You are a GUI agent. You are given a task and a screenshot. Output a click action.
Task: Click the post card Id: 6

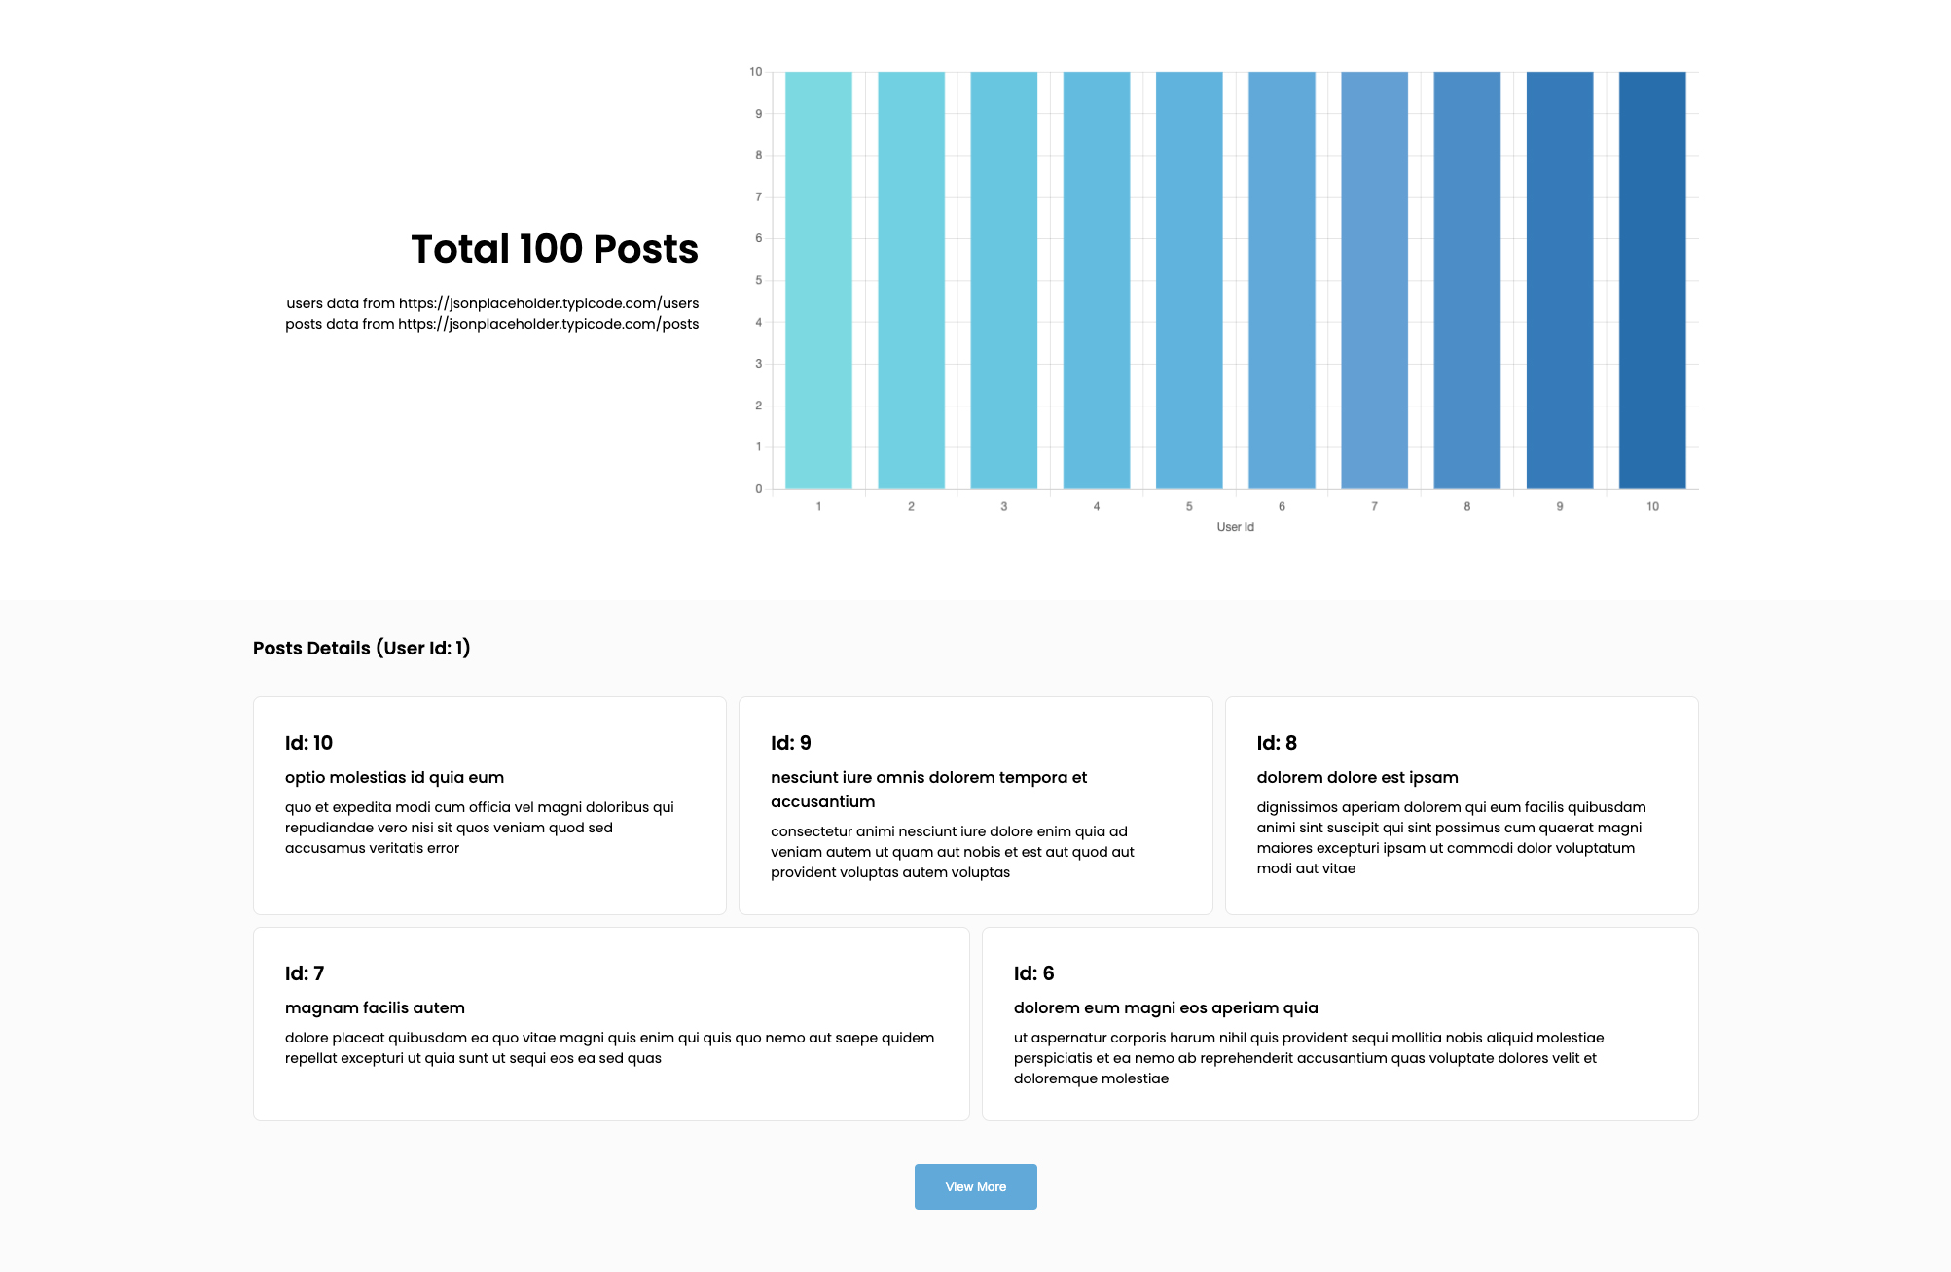(x=1339, y=1023)
